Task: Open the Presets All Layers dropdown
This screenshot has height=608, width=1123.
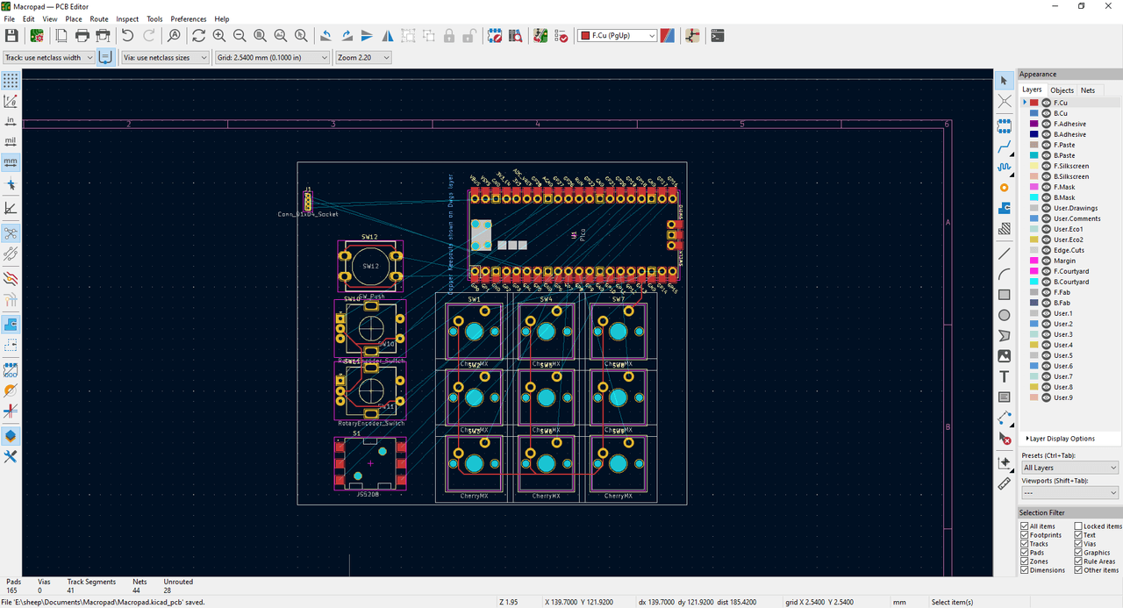Action: tap(1069, 468)
